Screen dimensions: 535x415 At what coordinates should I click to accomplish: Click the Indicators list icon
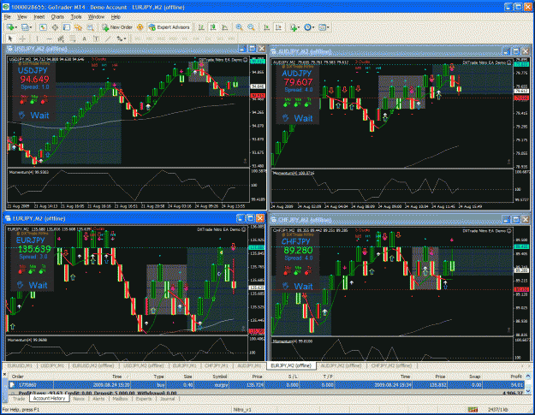tap(293, 27)
